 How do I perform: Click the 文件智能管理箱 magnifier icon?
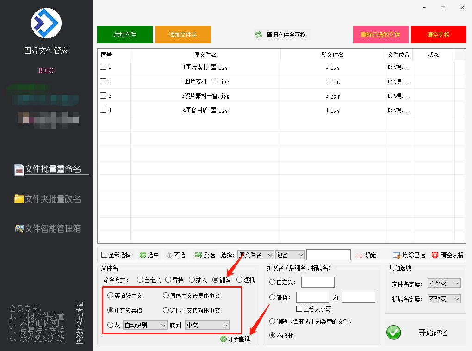(19, 228)
